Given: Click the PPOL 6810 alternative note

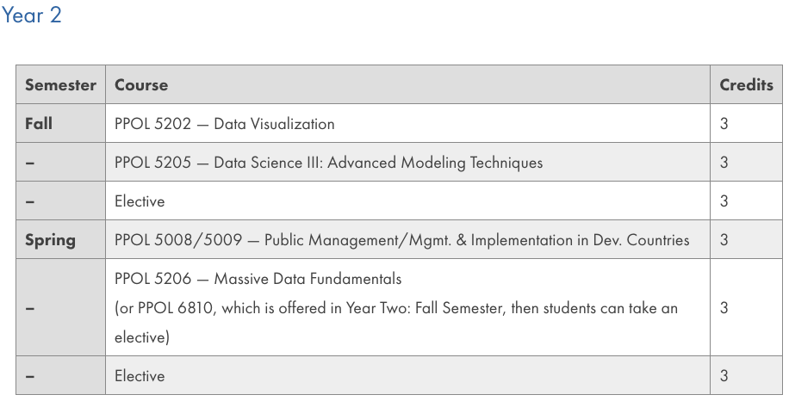Looking at the screenshot, I should pyautogui.click(x=396, y=322).
